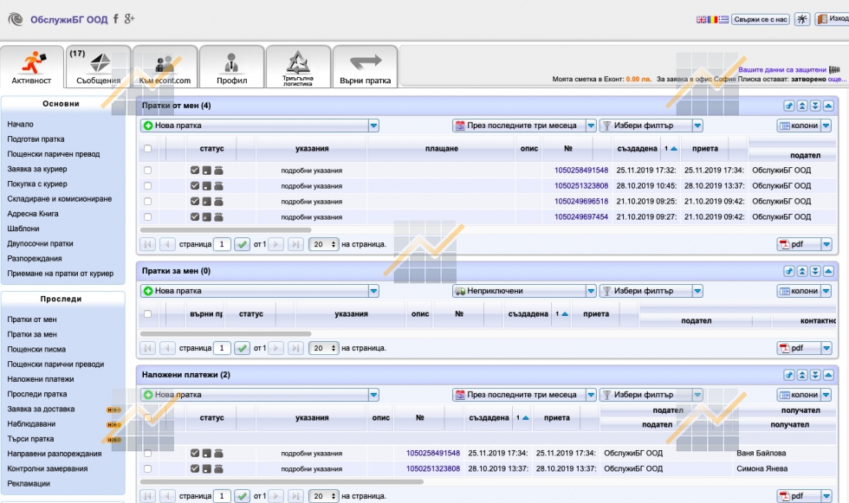Click double down arrow in Пратки за мен header
Screen dimensions: 849x503
pos(815,272)
